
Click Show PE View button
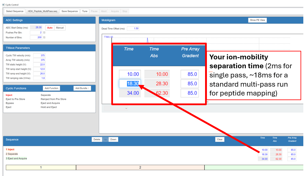pos(258,20)
